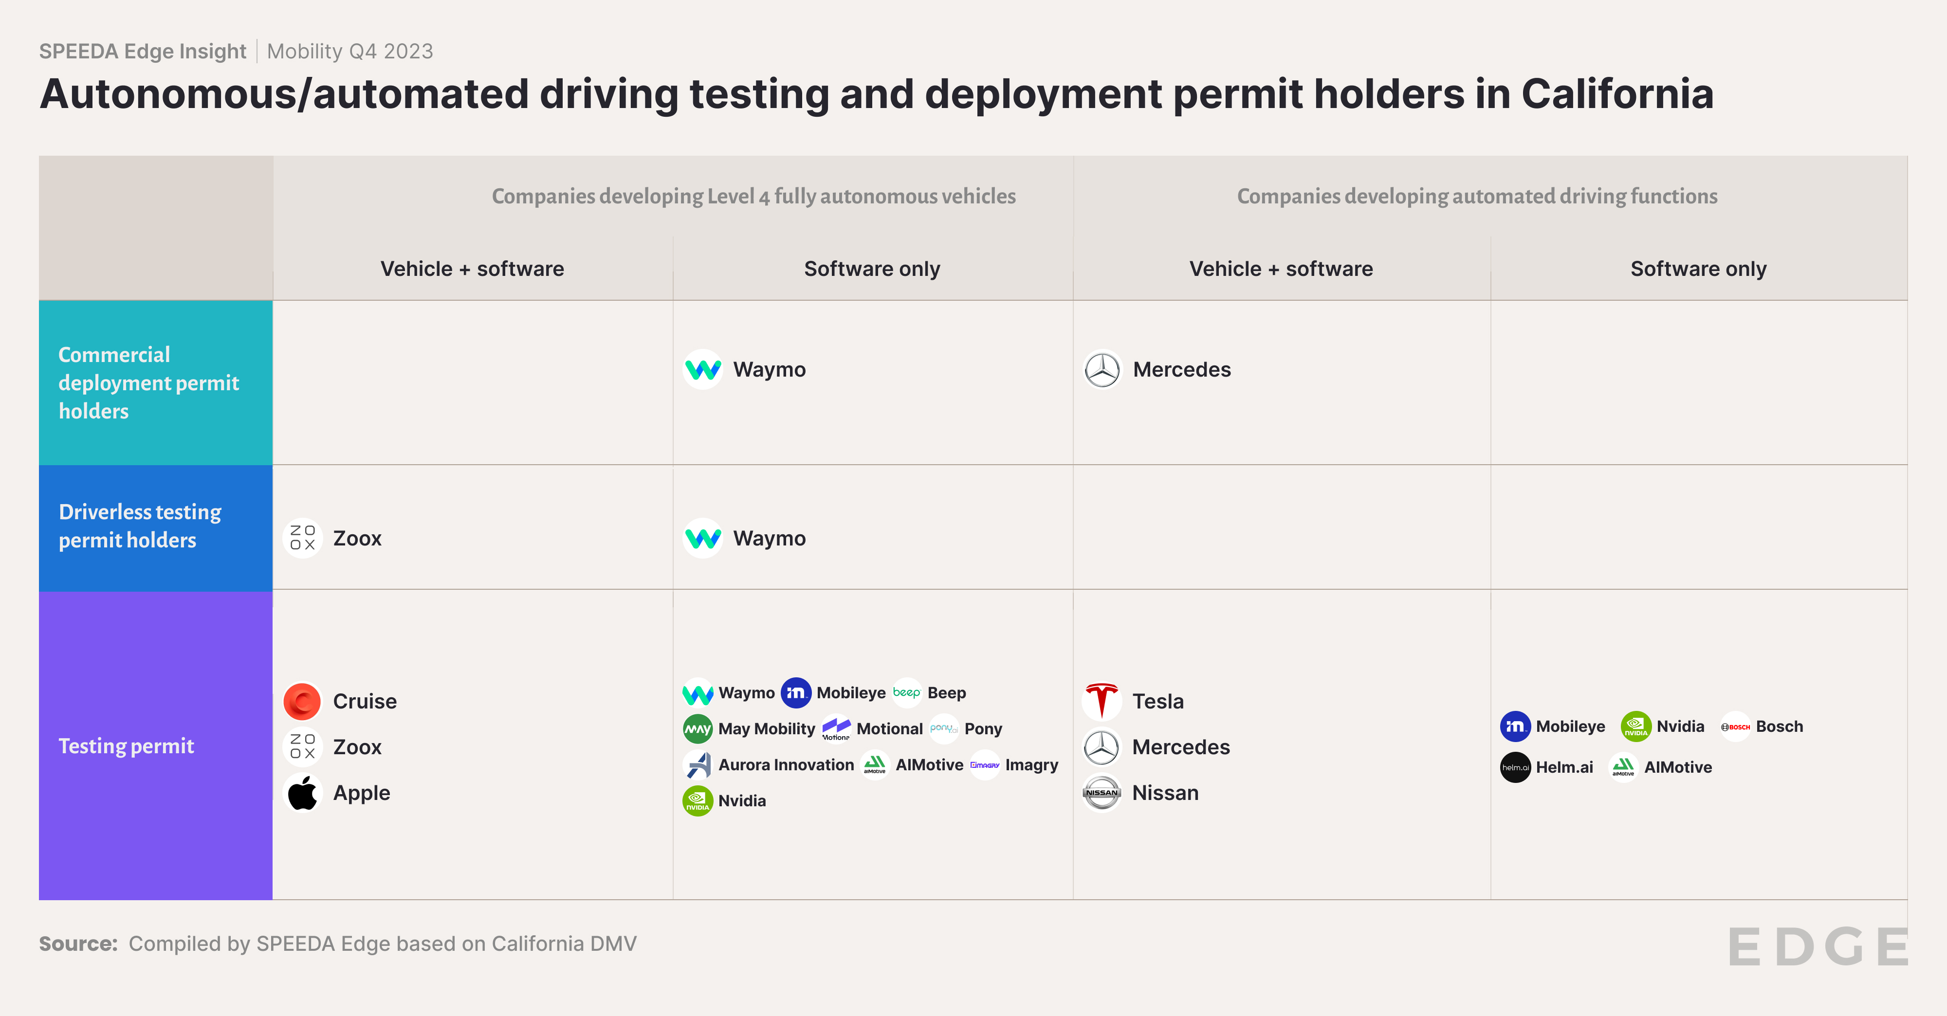Click the Beep name
Image resolution: width=1947 pixels, height=1016 pixels.
[x=946, y=693]
